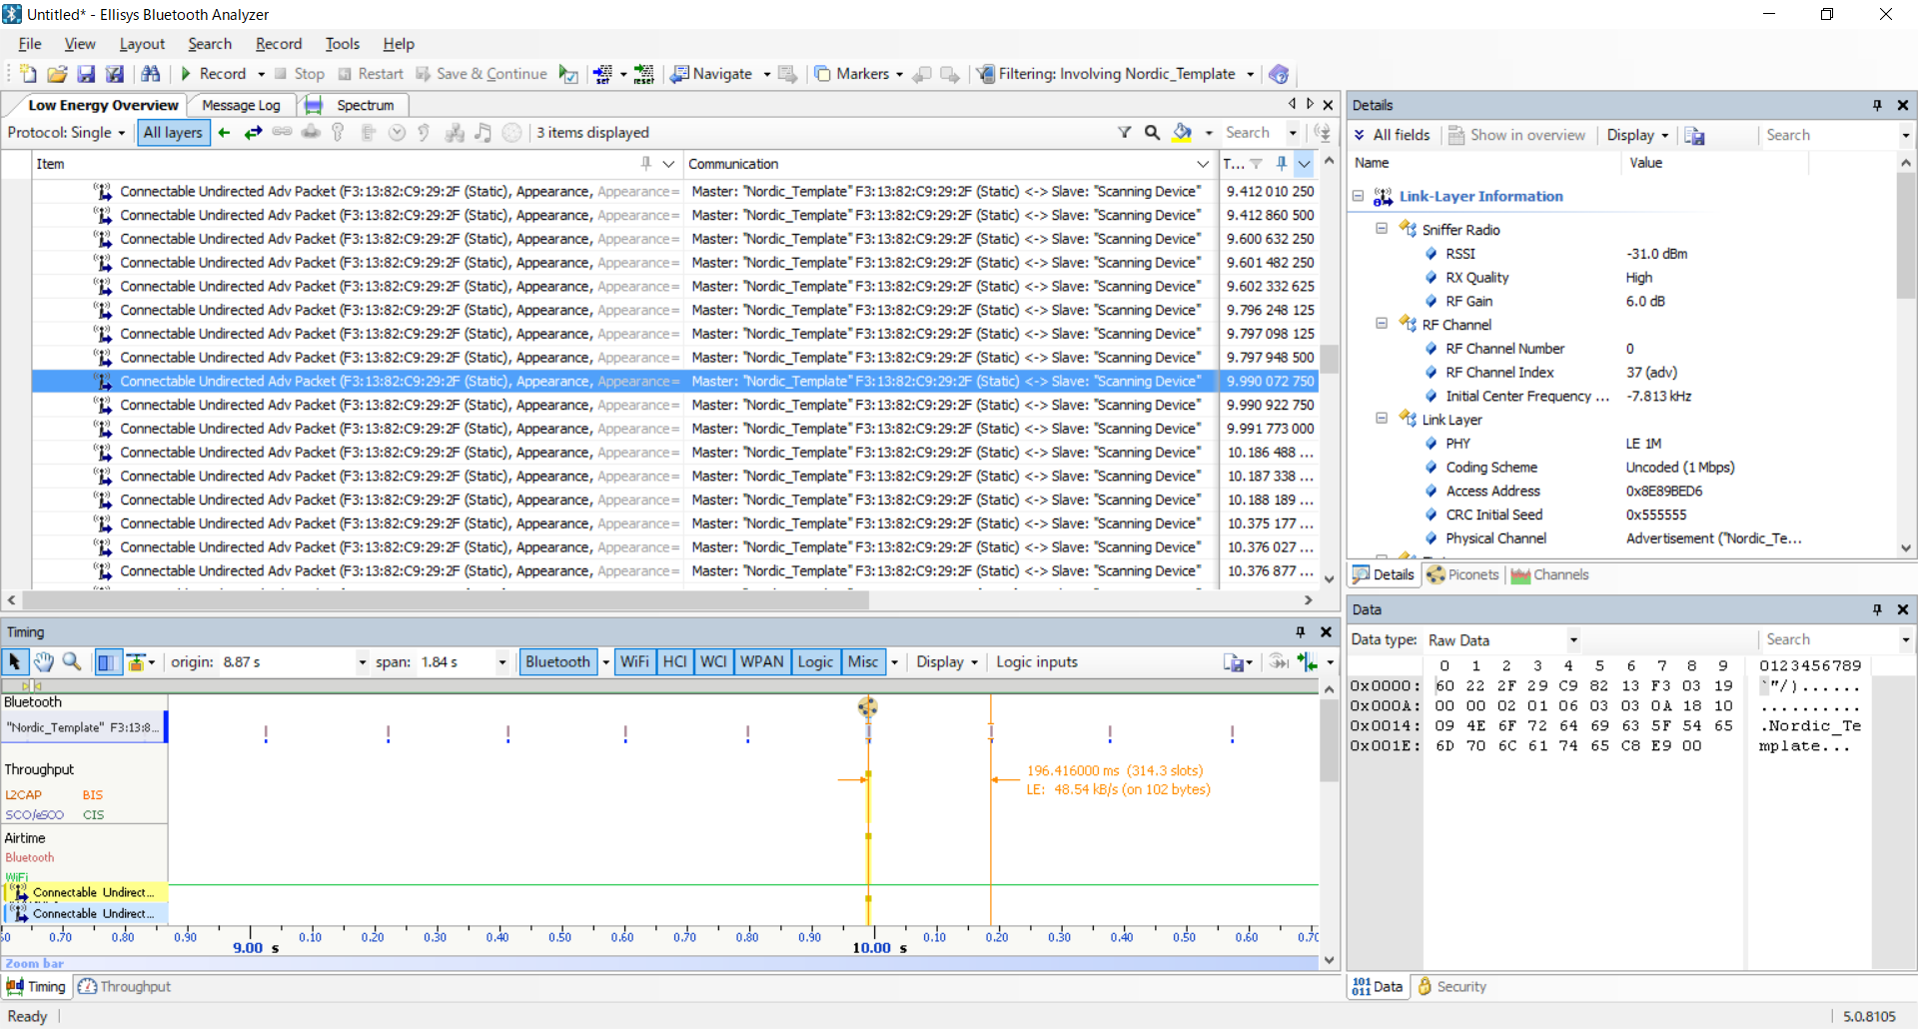Switch to the Spectrum tab

pos(355,105)
